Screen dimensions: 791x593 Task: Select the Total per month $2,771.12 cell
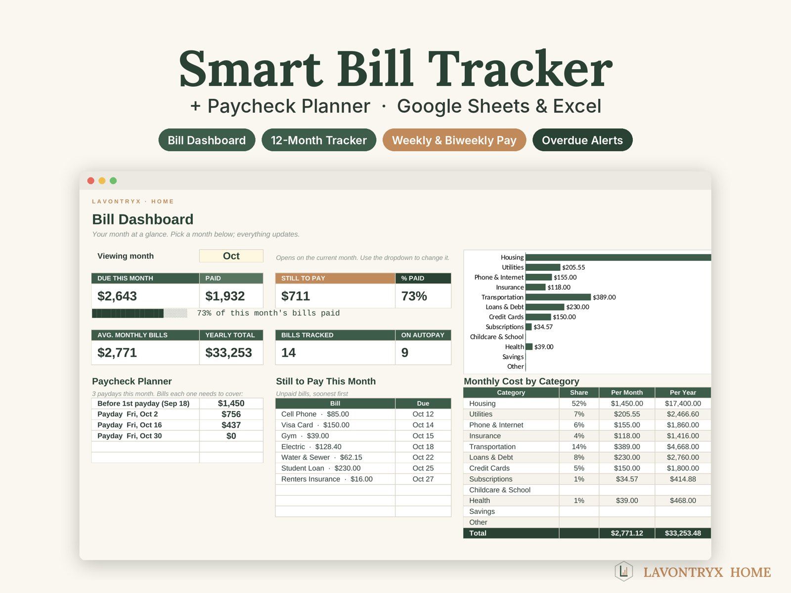pyautogui.click(x=627, y=533)
